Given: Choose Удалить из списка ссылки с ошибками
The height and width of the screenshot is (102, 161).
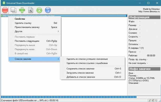Looking at the screenshot, I should 92,63.
